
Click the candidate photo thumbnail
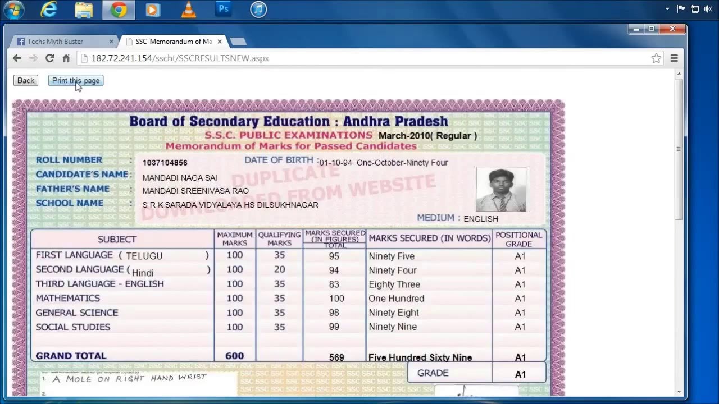pyautogui.click(x=501, y=189)
